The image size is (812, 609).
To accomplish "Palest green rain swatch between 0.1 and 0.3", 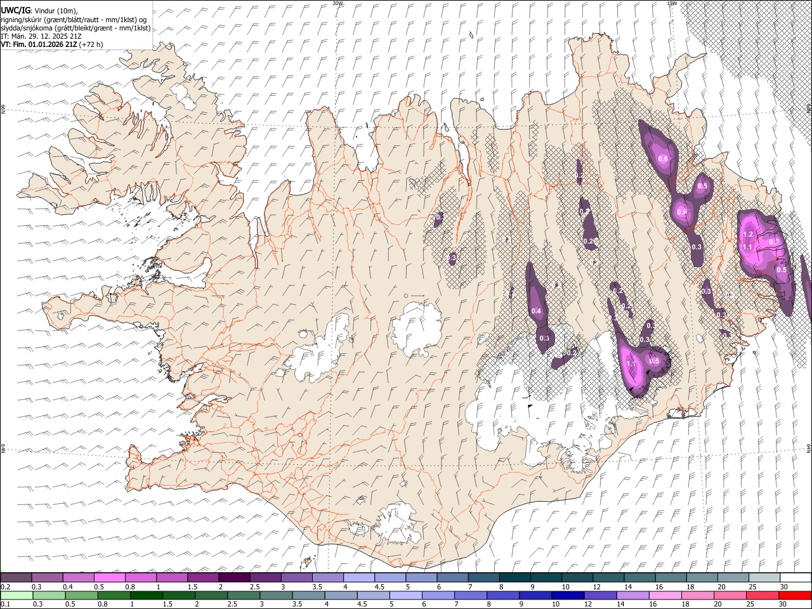I will (x=17, y=595).
